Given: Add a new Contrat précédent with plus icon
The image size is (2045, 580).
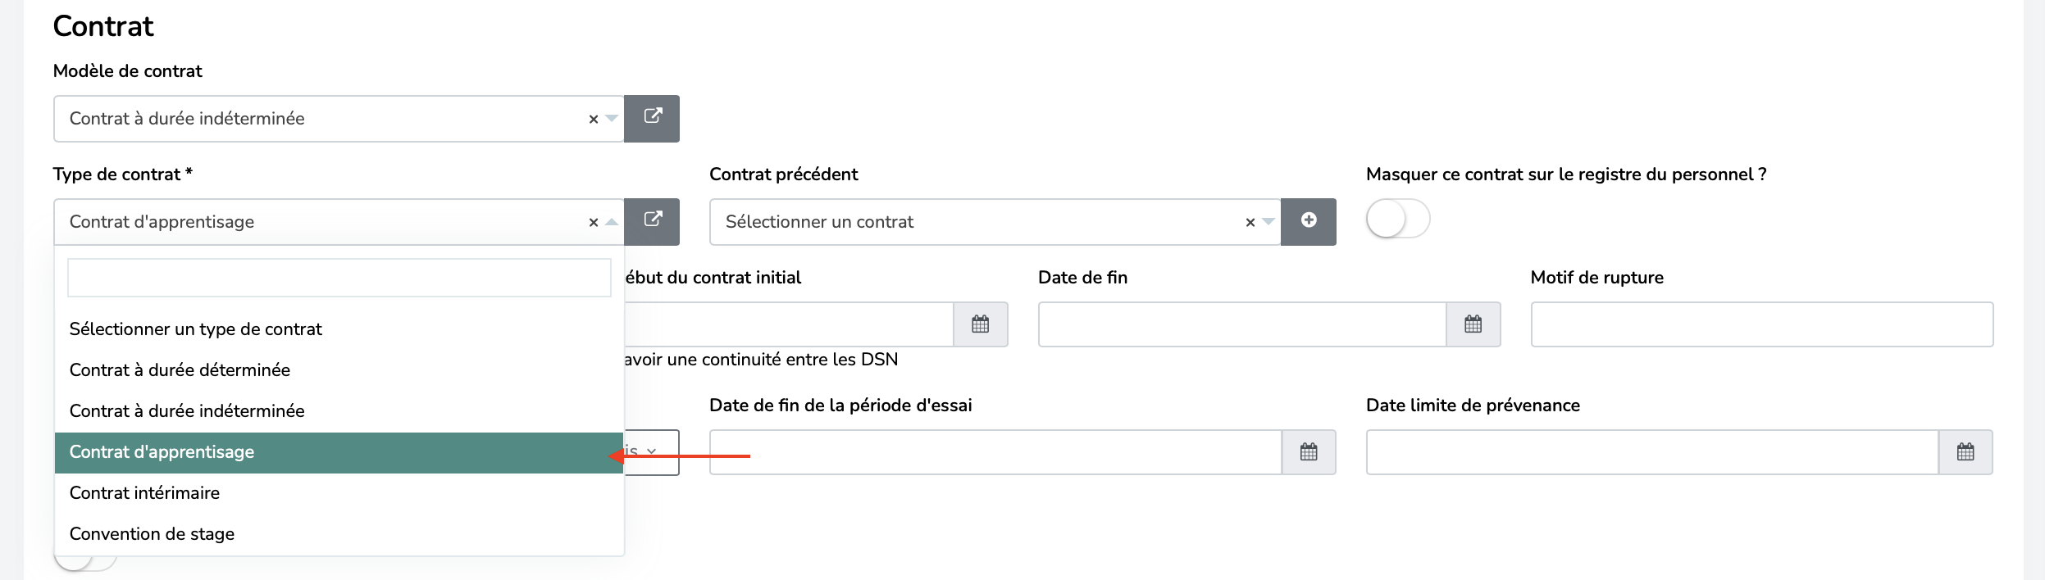Looking at the screenshot, I should tap(1309, 222).
